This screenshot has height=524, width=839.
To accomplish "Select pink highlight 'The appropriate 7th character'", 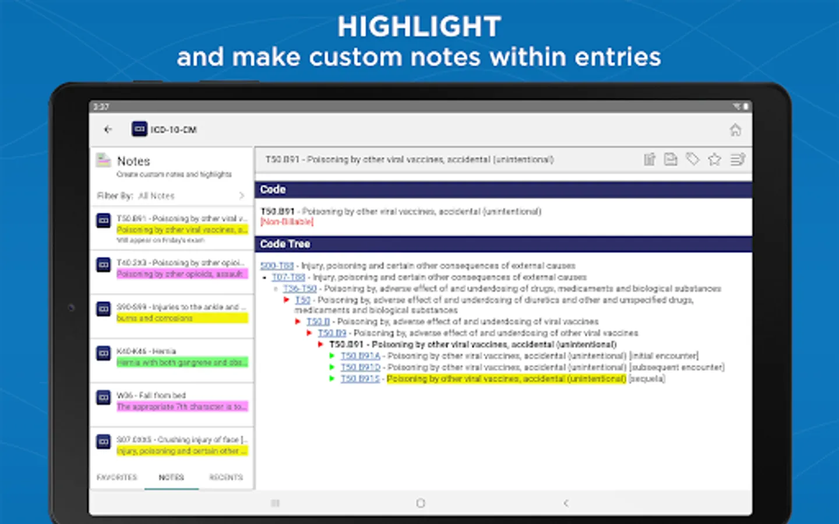I will click(182, 406).
